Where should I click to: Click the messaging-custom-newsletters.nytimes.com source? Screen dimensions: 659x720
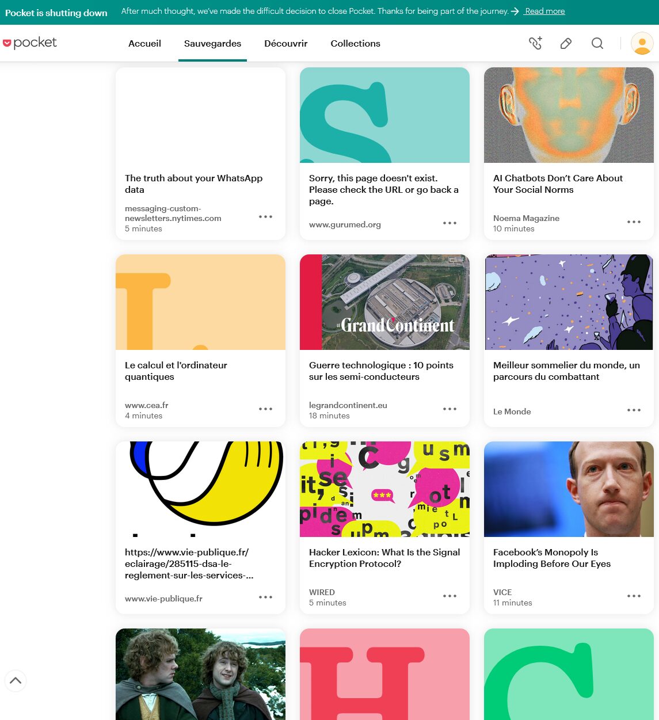tap(173, 214)
